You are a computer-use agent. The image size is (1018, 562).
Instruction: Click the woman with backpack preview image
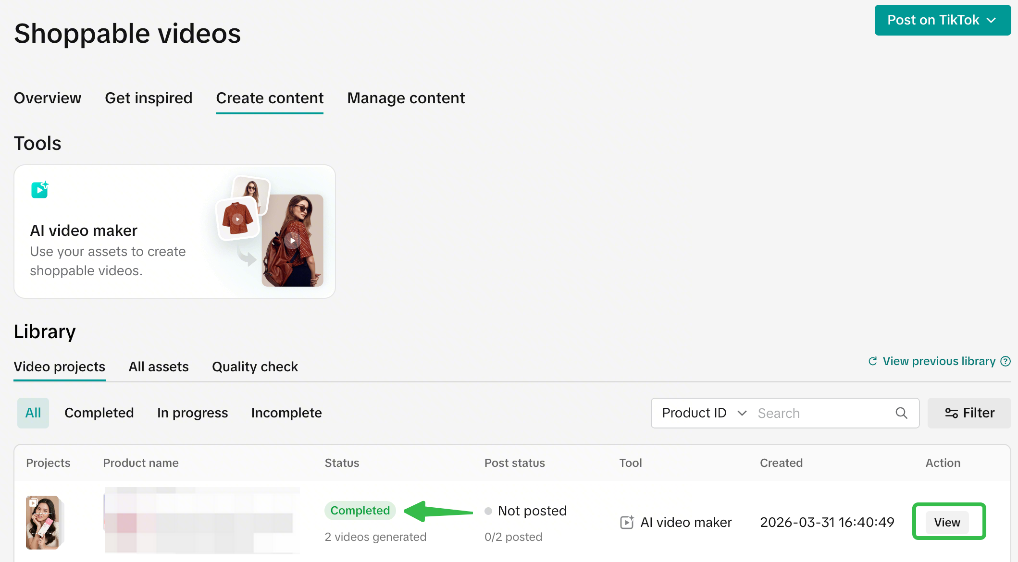(293, 240)
